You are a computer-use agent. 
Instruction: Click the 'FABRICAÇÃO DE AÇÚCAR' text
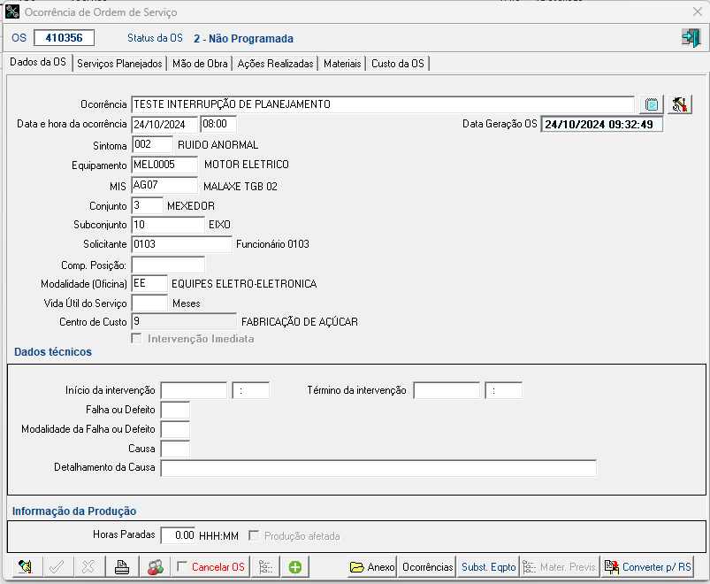[x=300, y=322]
